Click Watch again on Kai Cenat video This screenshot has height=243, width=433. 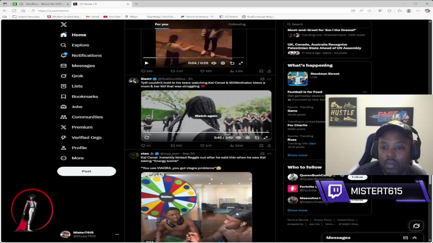click(206, 116)
